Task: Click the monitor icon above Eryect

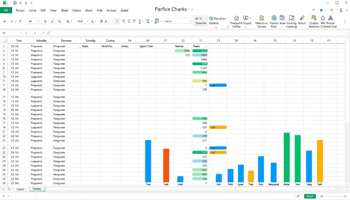Action: tap(246, 18)
